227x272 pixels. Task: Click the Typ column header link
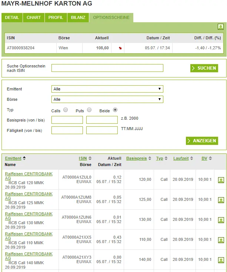click(160, 158)
